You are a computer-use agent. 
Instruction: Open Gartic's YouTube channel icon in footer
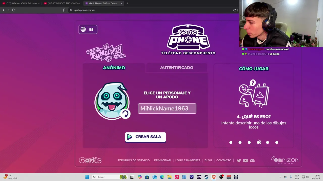tap(246, 160)
